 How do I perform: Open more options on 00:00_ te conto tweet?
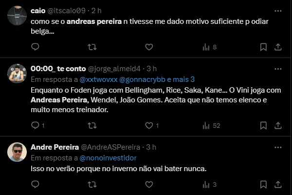tap(278, 68)
